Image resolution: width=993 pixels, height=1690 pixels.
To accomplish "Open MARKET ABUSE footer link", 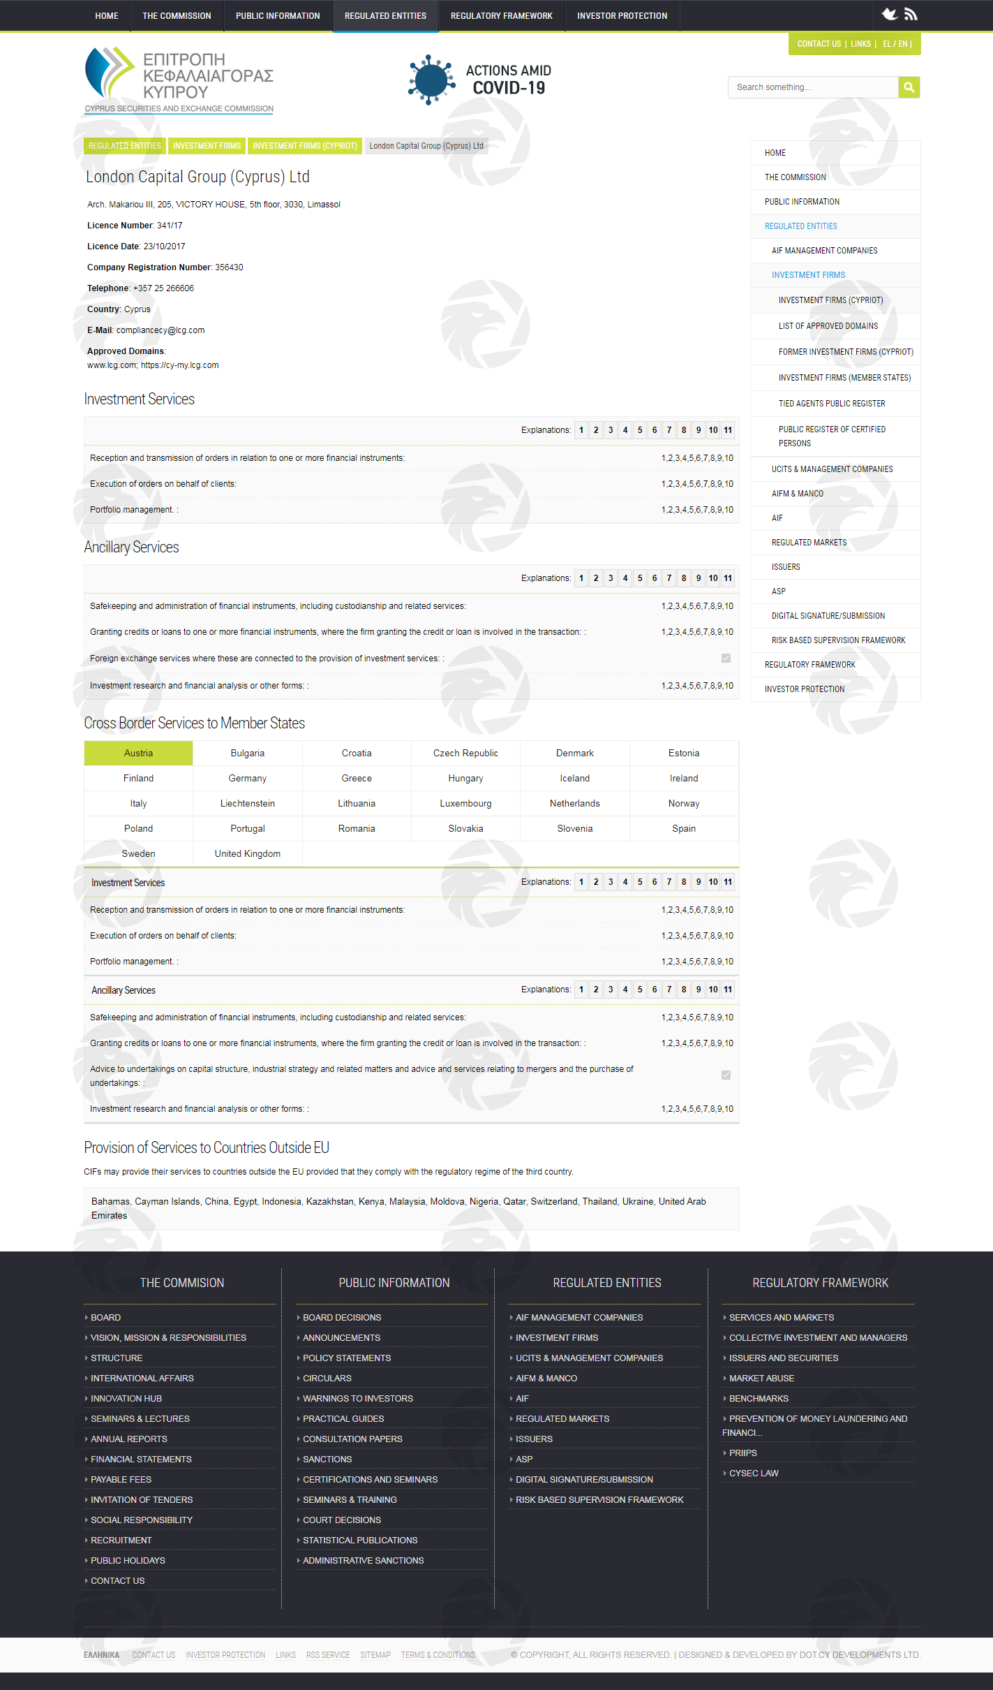I will click(761, 1378).
